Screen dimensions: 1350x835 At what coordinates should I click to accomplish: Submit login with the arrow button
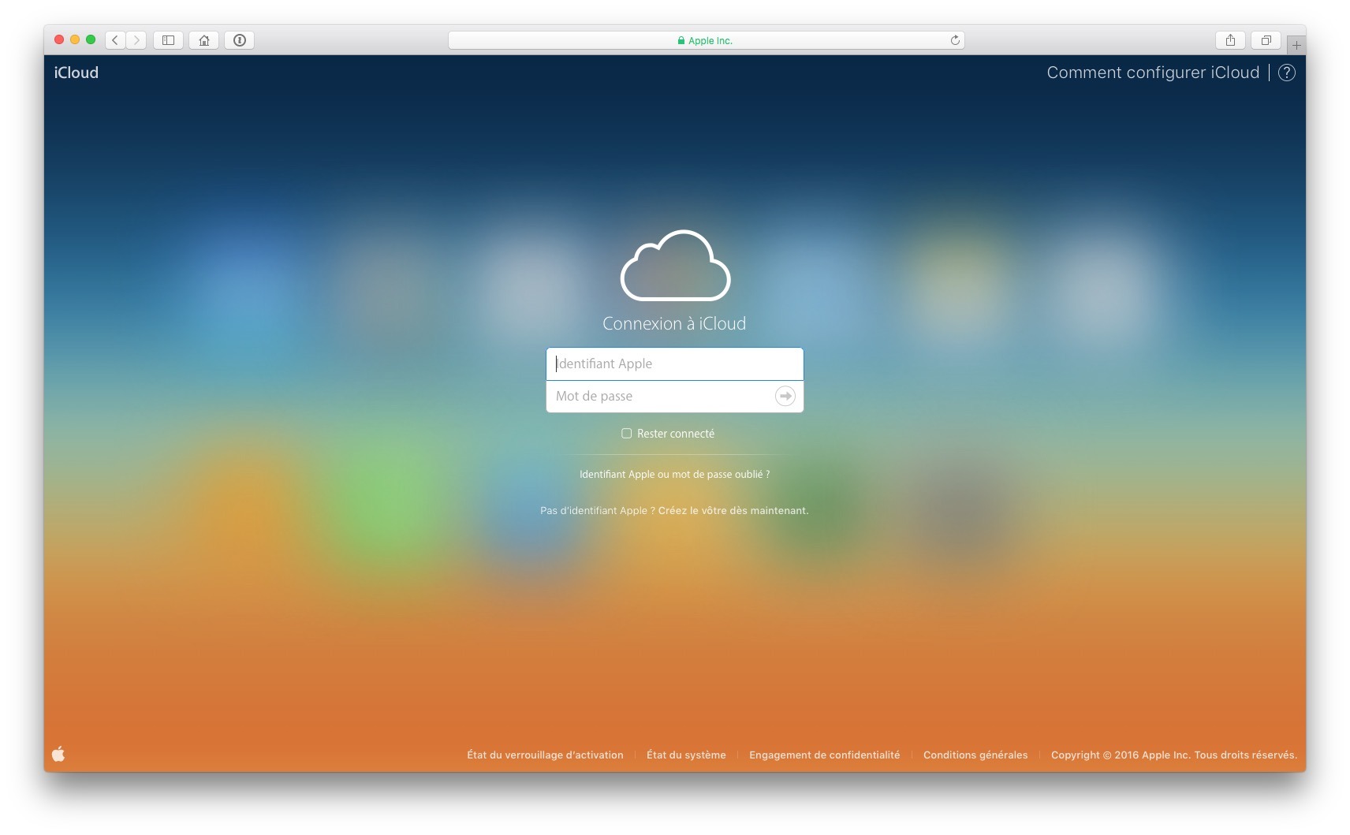point(785,396)
